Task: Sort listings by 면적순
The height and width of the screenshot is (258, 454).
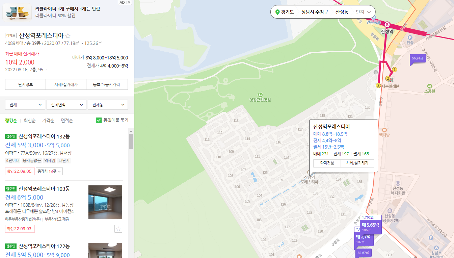Action: coord(67,121)
